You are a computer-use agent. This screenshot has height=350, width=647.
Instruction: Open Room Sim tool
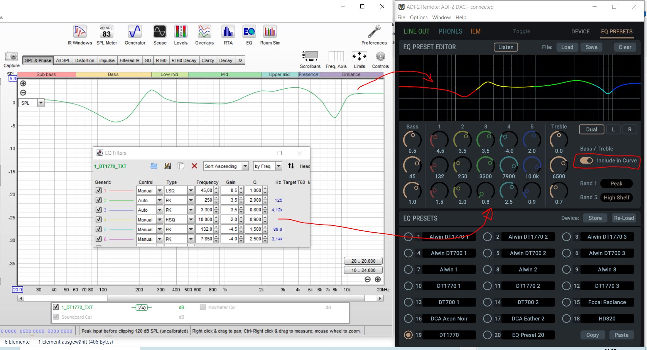point(270,35)
